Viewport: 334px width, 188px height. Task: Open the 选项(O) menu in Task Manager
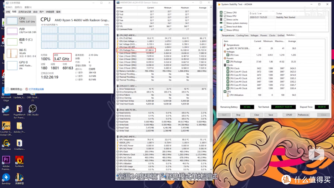click(x=18, y=7)
